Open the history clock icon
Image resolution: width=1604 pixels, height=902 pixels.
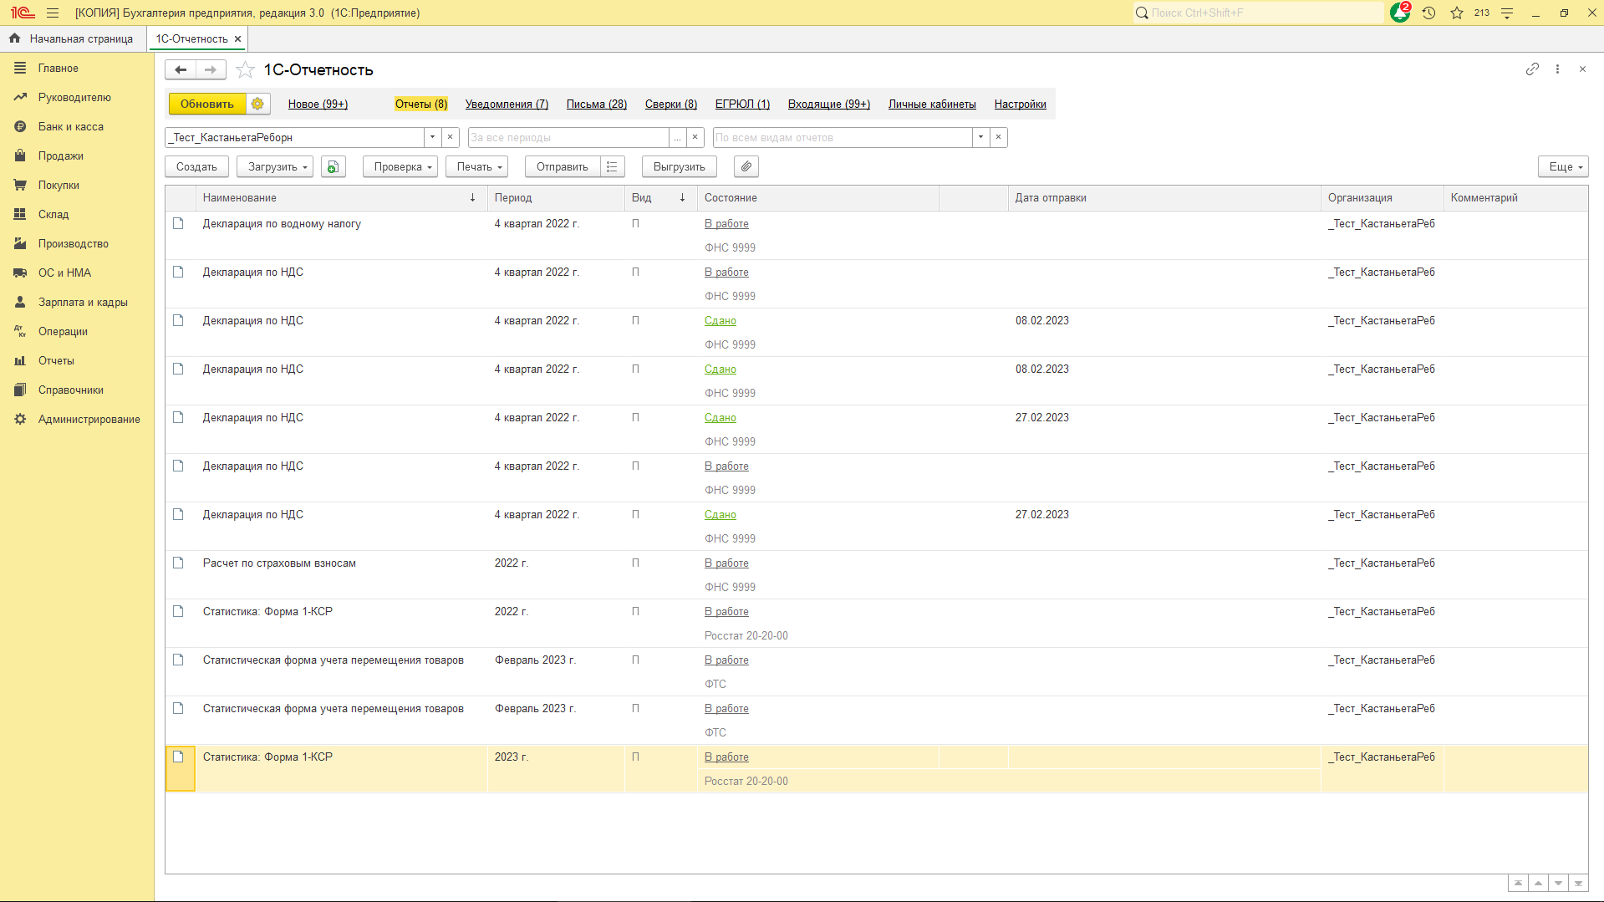click(1428, 13)
